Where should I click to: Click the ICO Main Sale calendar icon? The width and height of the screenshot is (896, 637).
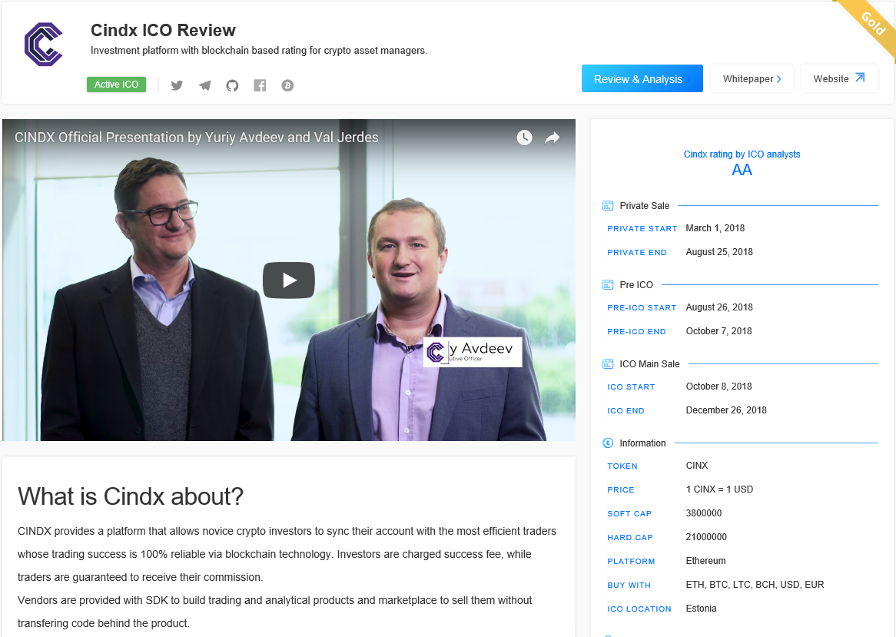608,364
